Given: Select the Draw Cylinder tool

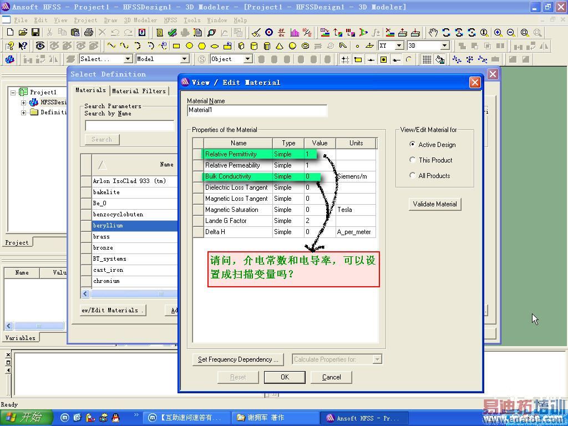Looking at the screenshot, I should pyautogui.click(x=254, y=46).
